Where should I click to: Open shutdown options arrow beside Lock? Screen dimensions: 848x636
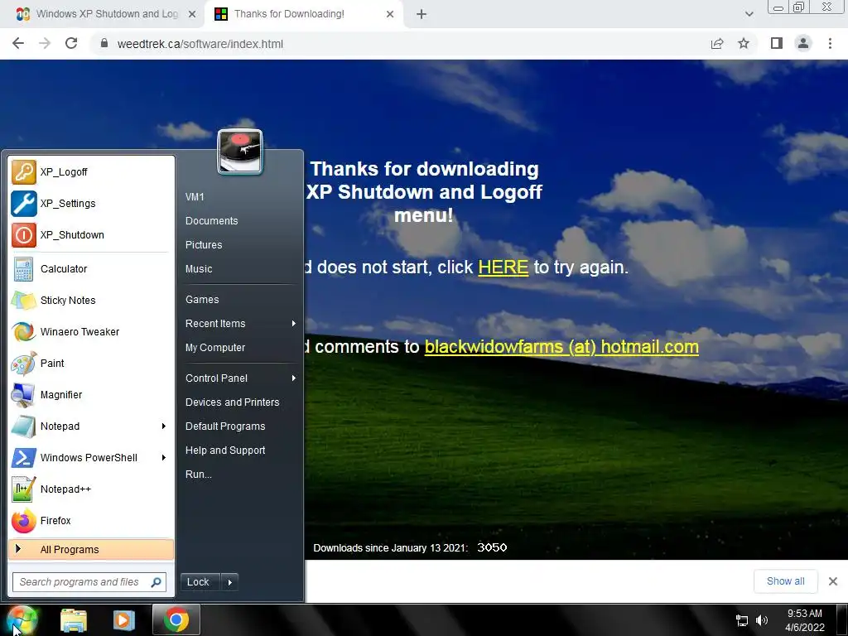230,582
